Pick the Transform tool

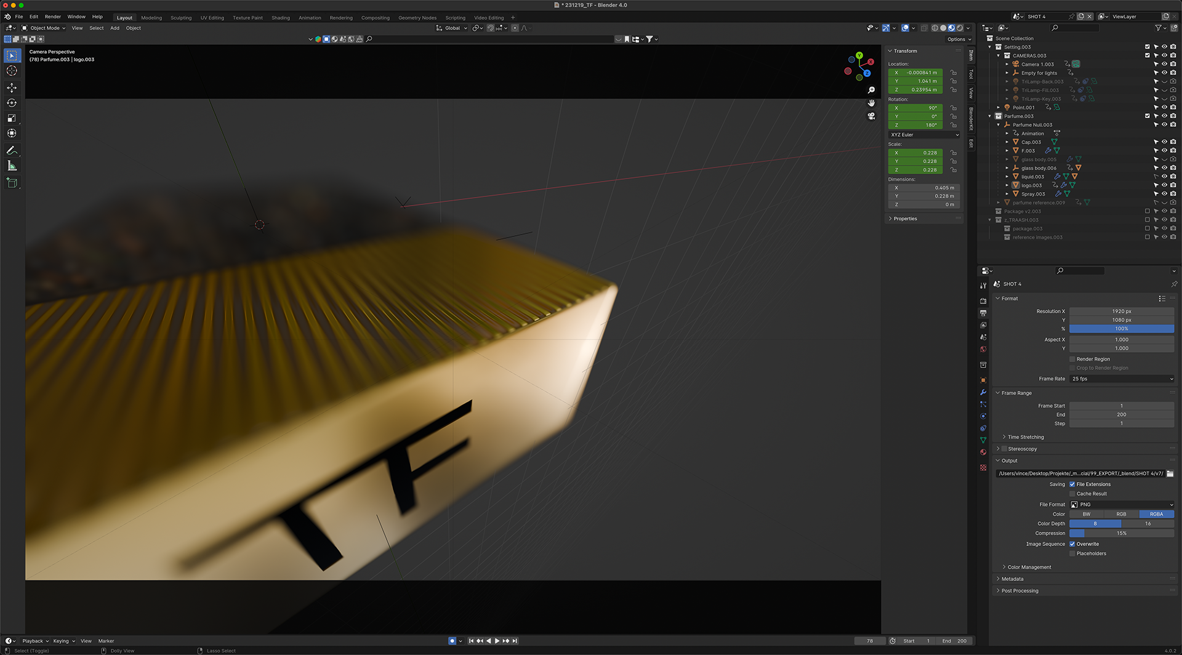(x=12, y=133)
